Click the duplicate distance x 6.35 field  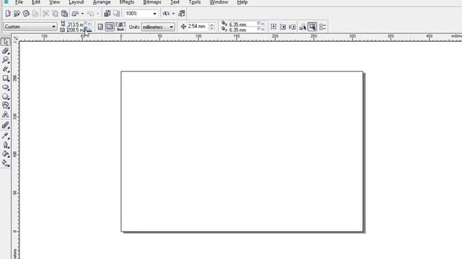click(x=243, y=24)
